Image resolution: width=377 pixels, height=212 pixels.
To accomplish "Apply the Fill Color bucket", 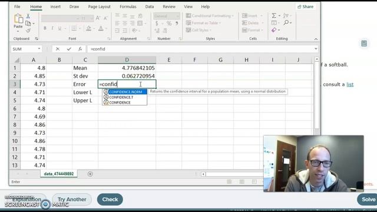I will 88,28.
